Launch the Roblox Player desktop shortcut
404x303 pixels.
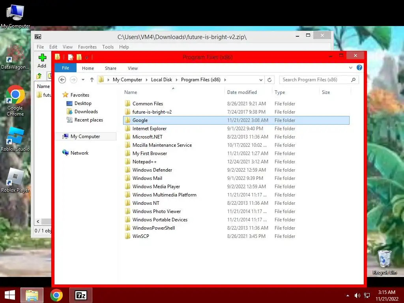pyautogui.click(x=15, y=180)
